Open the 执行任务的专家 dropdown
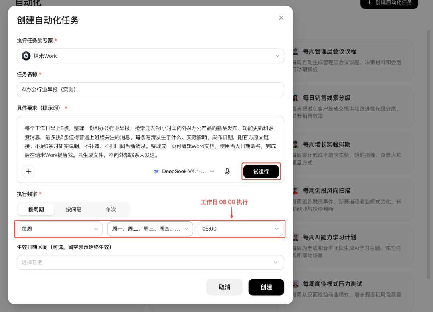This screenshot has height=312, width=433. point(150,56)
